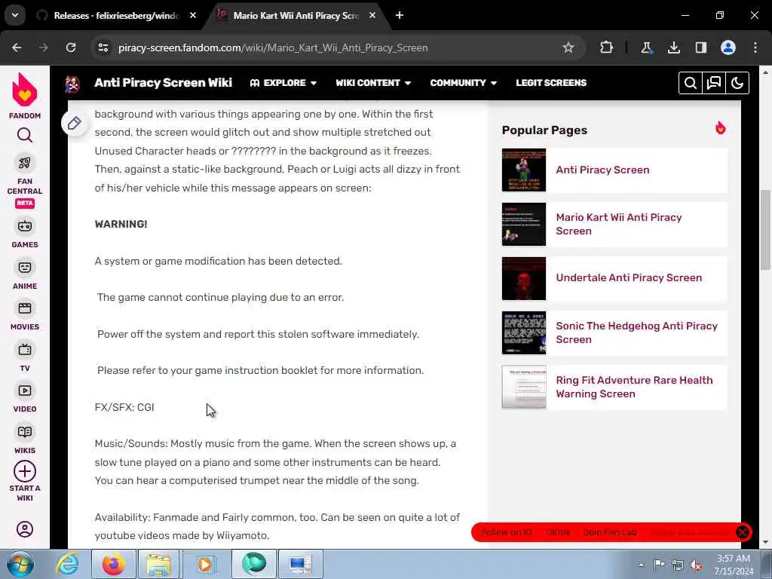Click the page vertical scrollbar thumb
The width and height of the screenshot is (772, 579).
click(x=766, y=229)
